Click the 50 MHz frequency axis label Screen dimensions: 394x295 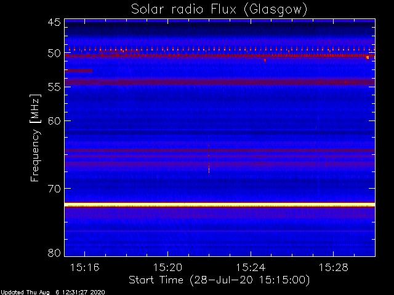coord(54,53)
